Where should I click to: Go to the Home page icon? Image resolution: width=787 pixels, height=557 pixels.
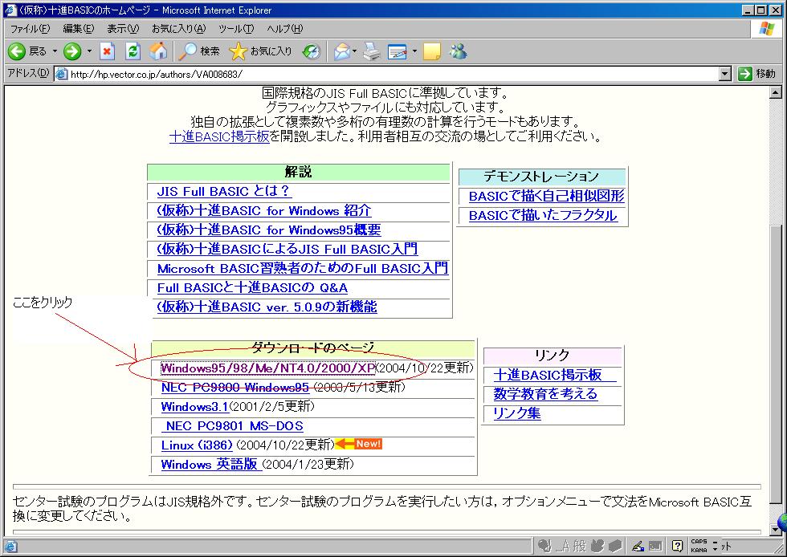[158, 51]
